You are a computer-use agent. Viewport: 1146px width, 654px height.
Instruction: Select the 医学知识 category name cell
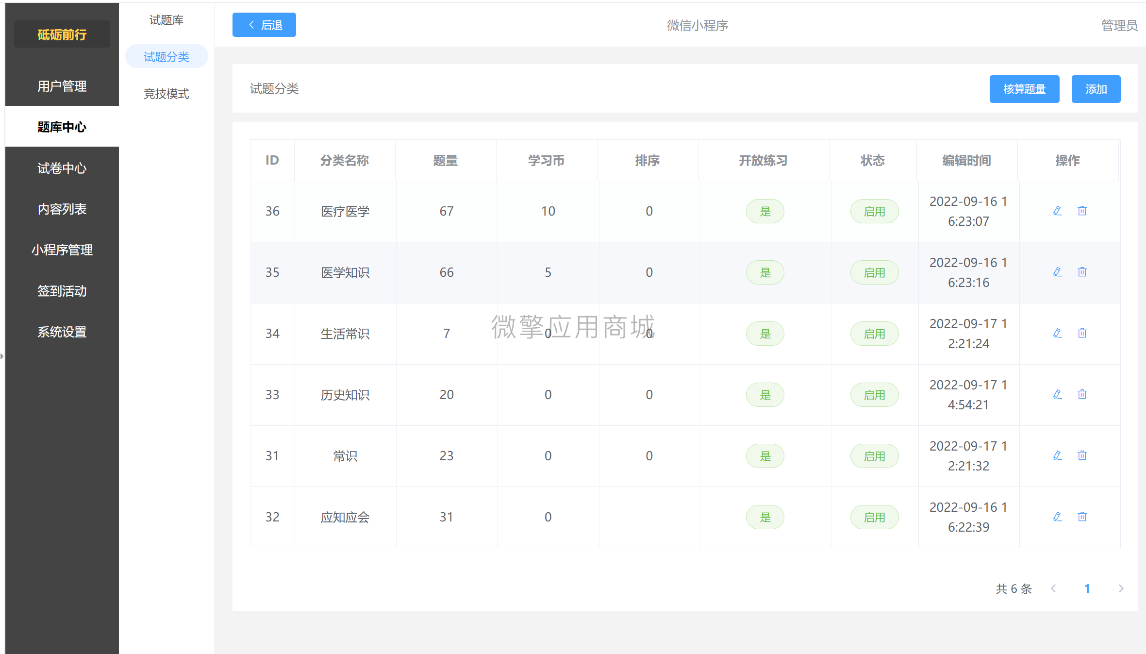(345, 272)
